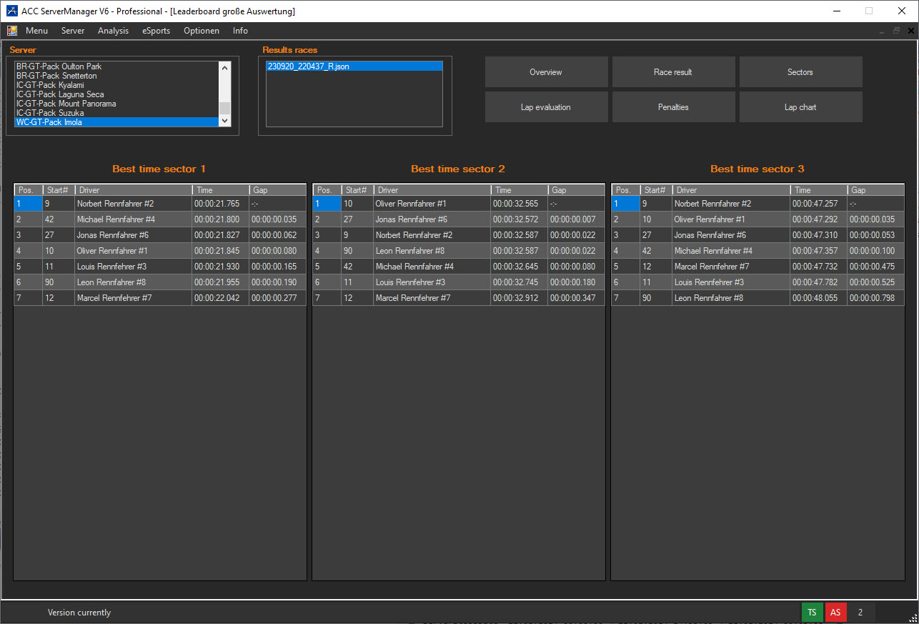Sort sector 2 table by Gap column
The image size is (919, 624).
[x=575, y=190]
